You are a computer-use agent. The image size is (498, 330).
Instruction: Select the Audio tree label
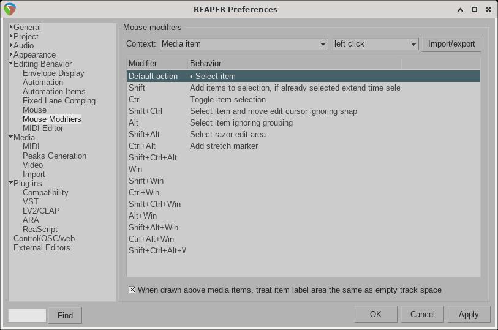[x=23, y=45]
